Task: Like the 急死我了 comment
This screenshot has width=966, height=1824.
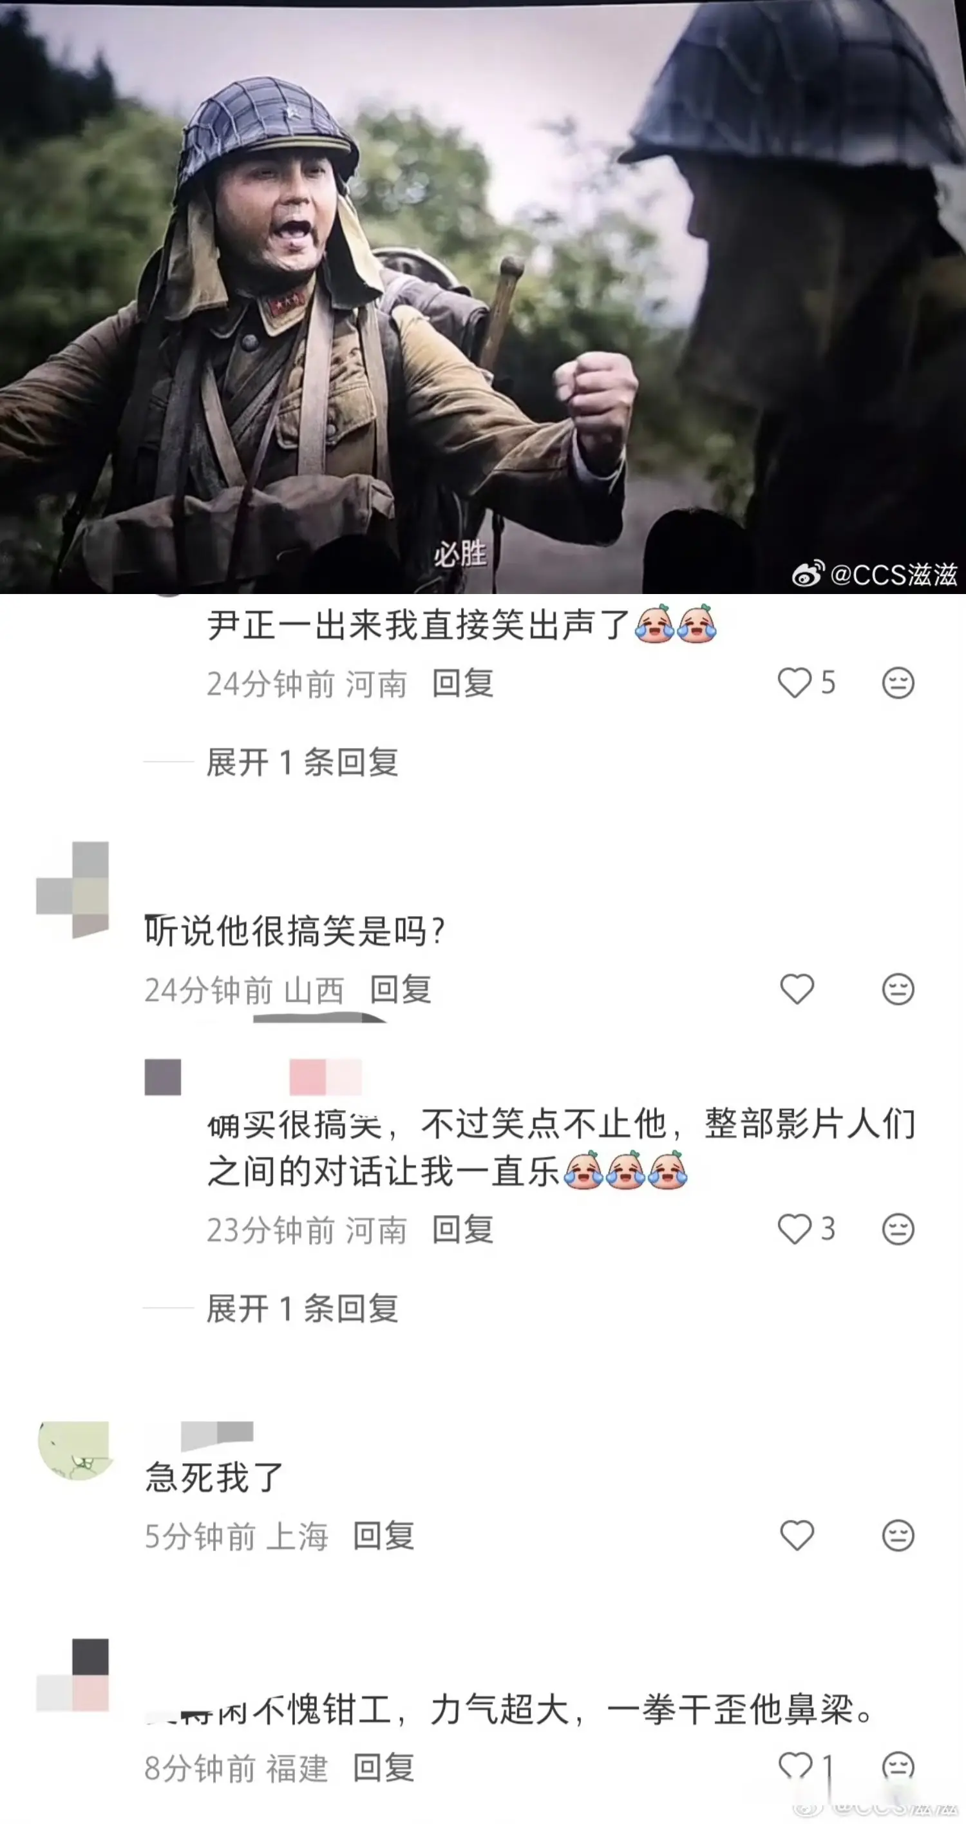Action: point(797,1535)
